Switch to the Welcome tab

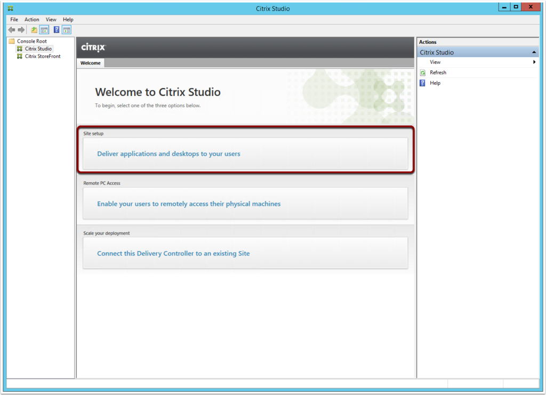91,63
